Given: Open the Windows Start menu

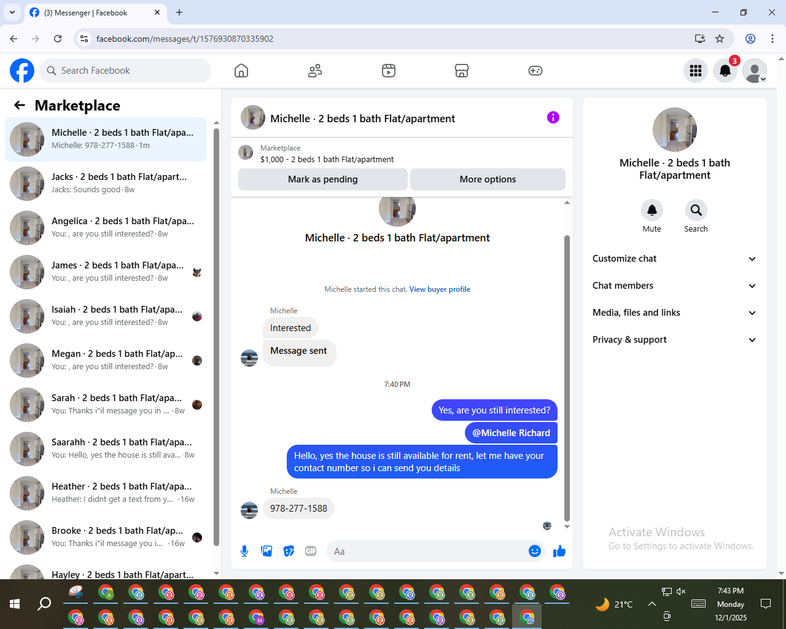Looking at the screenshot, I should pyautogui.click(x=15, y=604).
